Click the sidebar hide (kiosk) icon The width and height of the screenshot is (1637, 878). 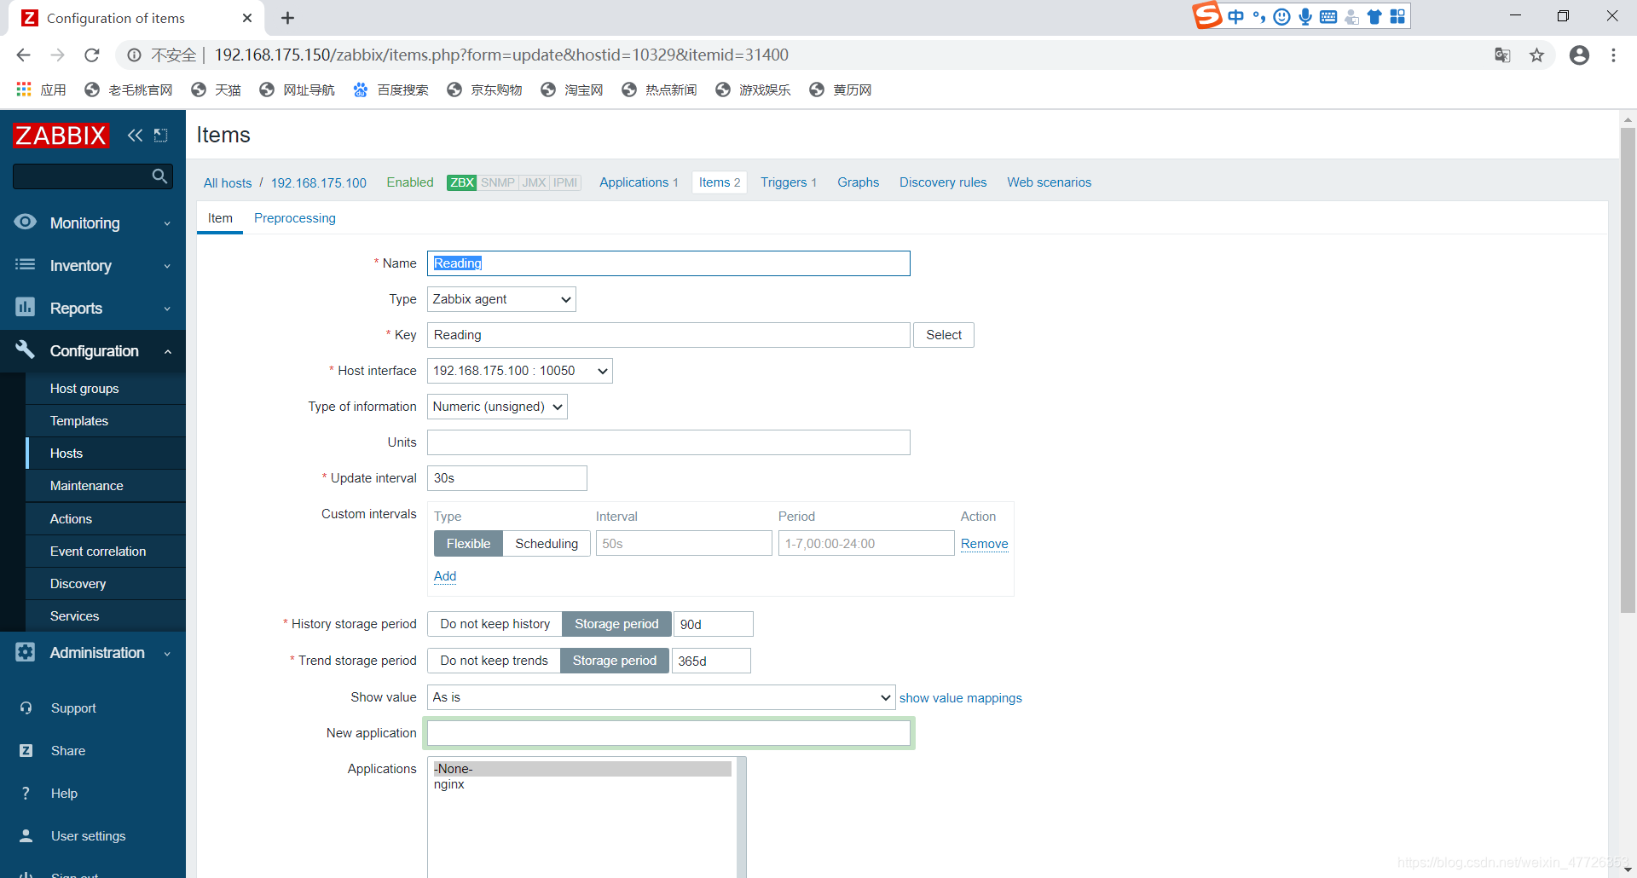[x=160, y=135]
